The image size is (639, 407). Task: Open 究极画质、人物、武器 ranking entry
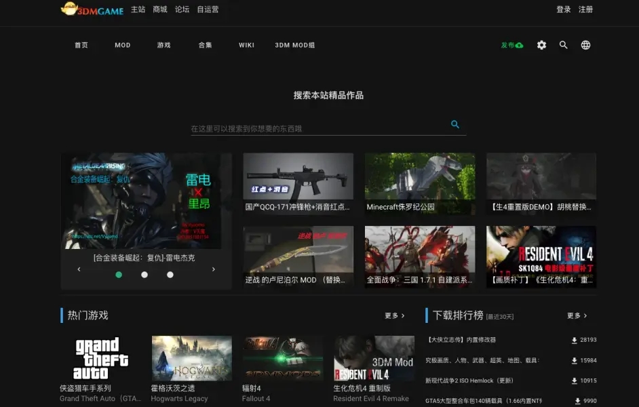[x=482, y=360]
